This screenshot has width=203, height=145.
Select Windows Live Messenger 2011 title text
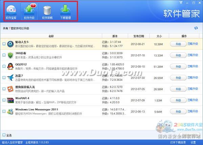pyautogui.click(x=37, y=109)
